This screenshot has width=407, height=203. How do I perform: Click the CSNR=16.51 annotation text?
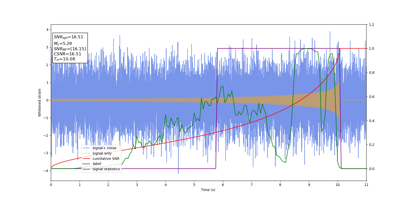[x=67, y=54]
